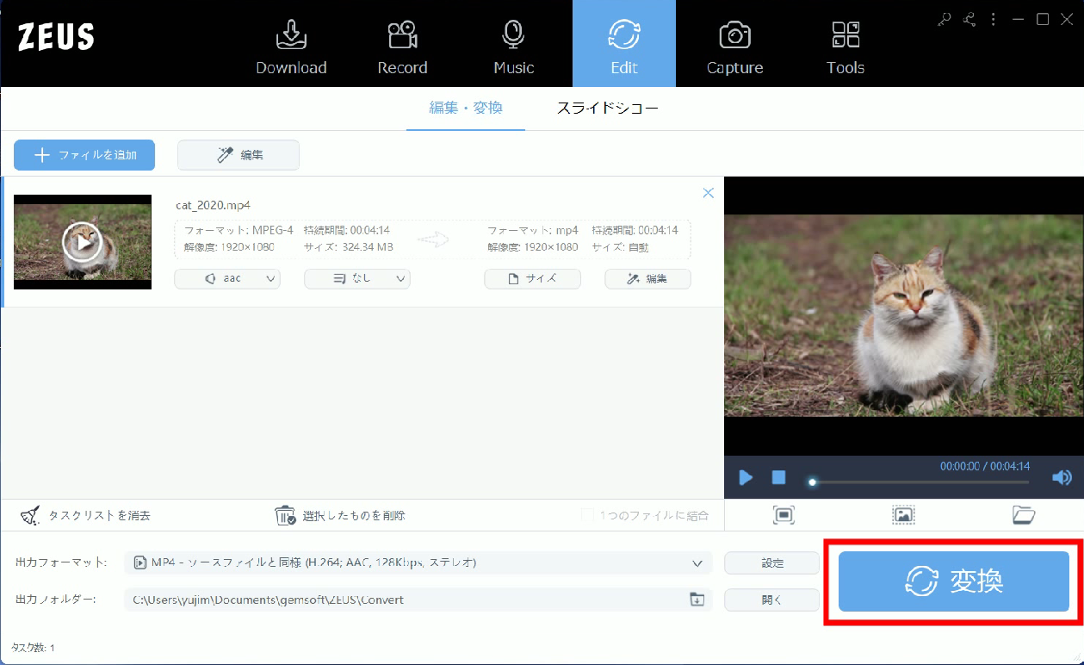Switch to the スライドショー tab
Image resolution: width=1084 pixels, height=665 pixels.
click(607, 109)
